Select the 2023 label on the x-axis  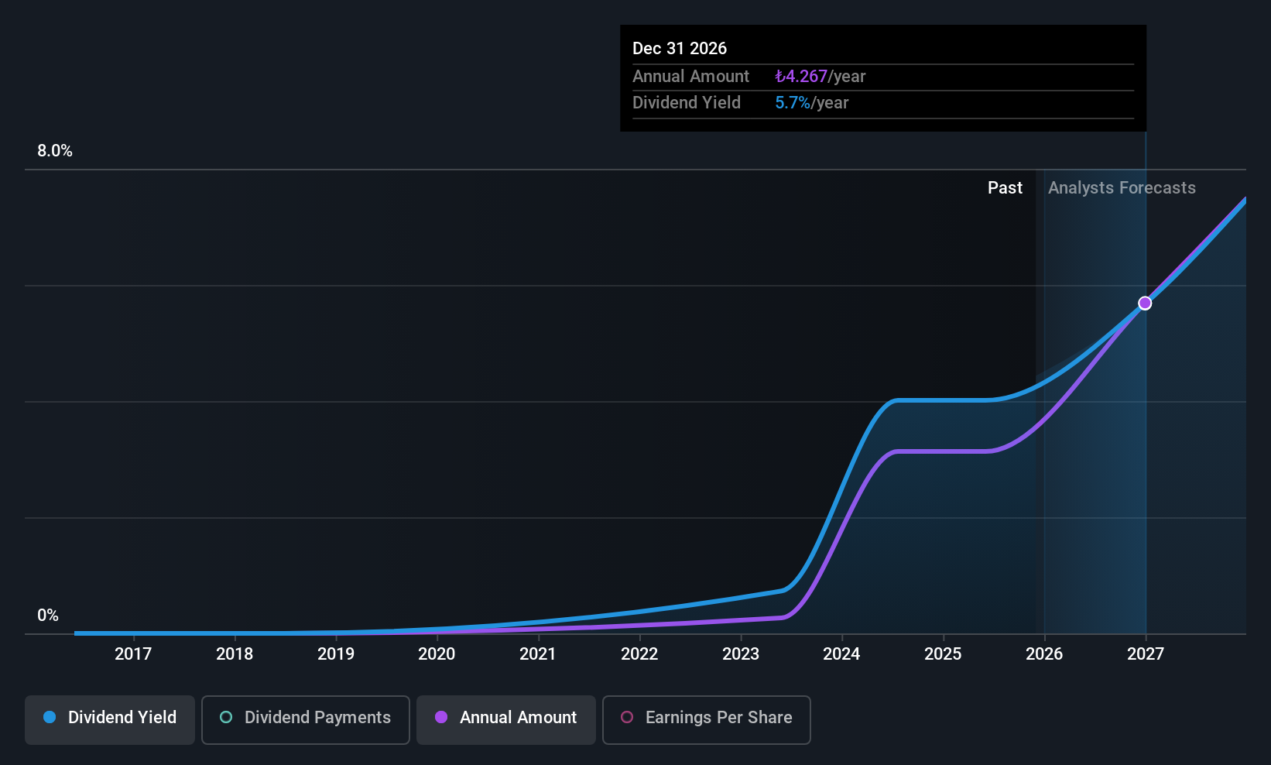pos(740,654)
